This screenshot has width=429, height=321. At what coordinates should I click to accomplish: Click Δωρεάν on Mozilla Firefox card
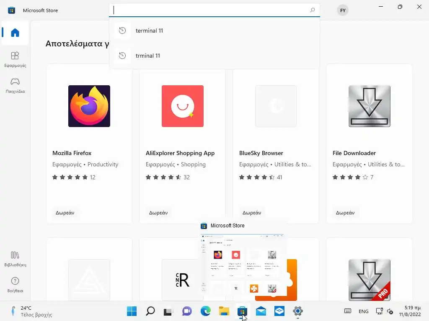[65, 213]
